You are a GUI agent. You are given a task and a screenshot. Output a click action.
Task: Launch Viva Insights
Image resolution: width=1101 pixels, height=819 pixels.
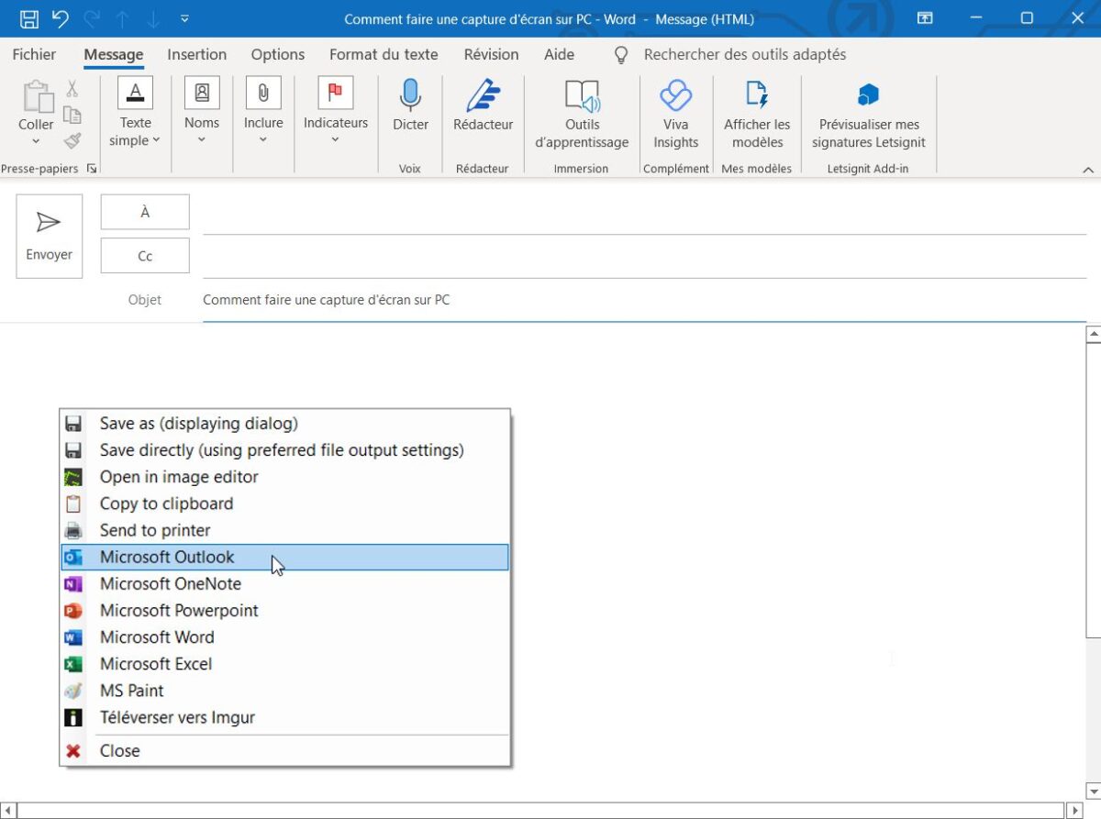[x=676, y=110]
